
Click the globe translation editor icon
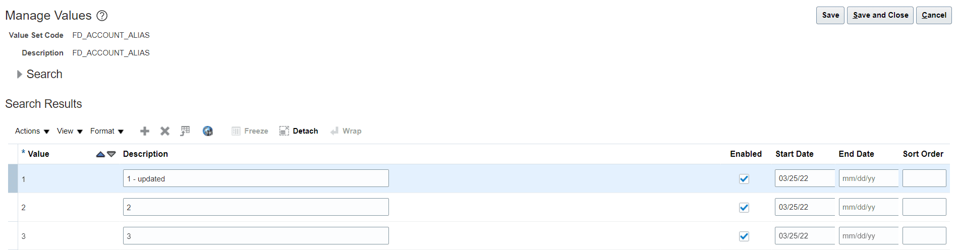pos(208,131)
